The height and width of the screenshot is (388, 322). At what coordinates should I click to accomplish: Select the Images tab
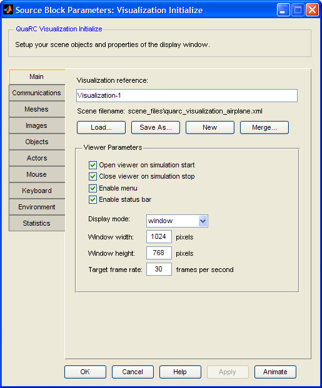(x=37, y=125)
